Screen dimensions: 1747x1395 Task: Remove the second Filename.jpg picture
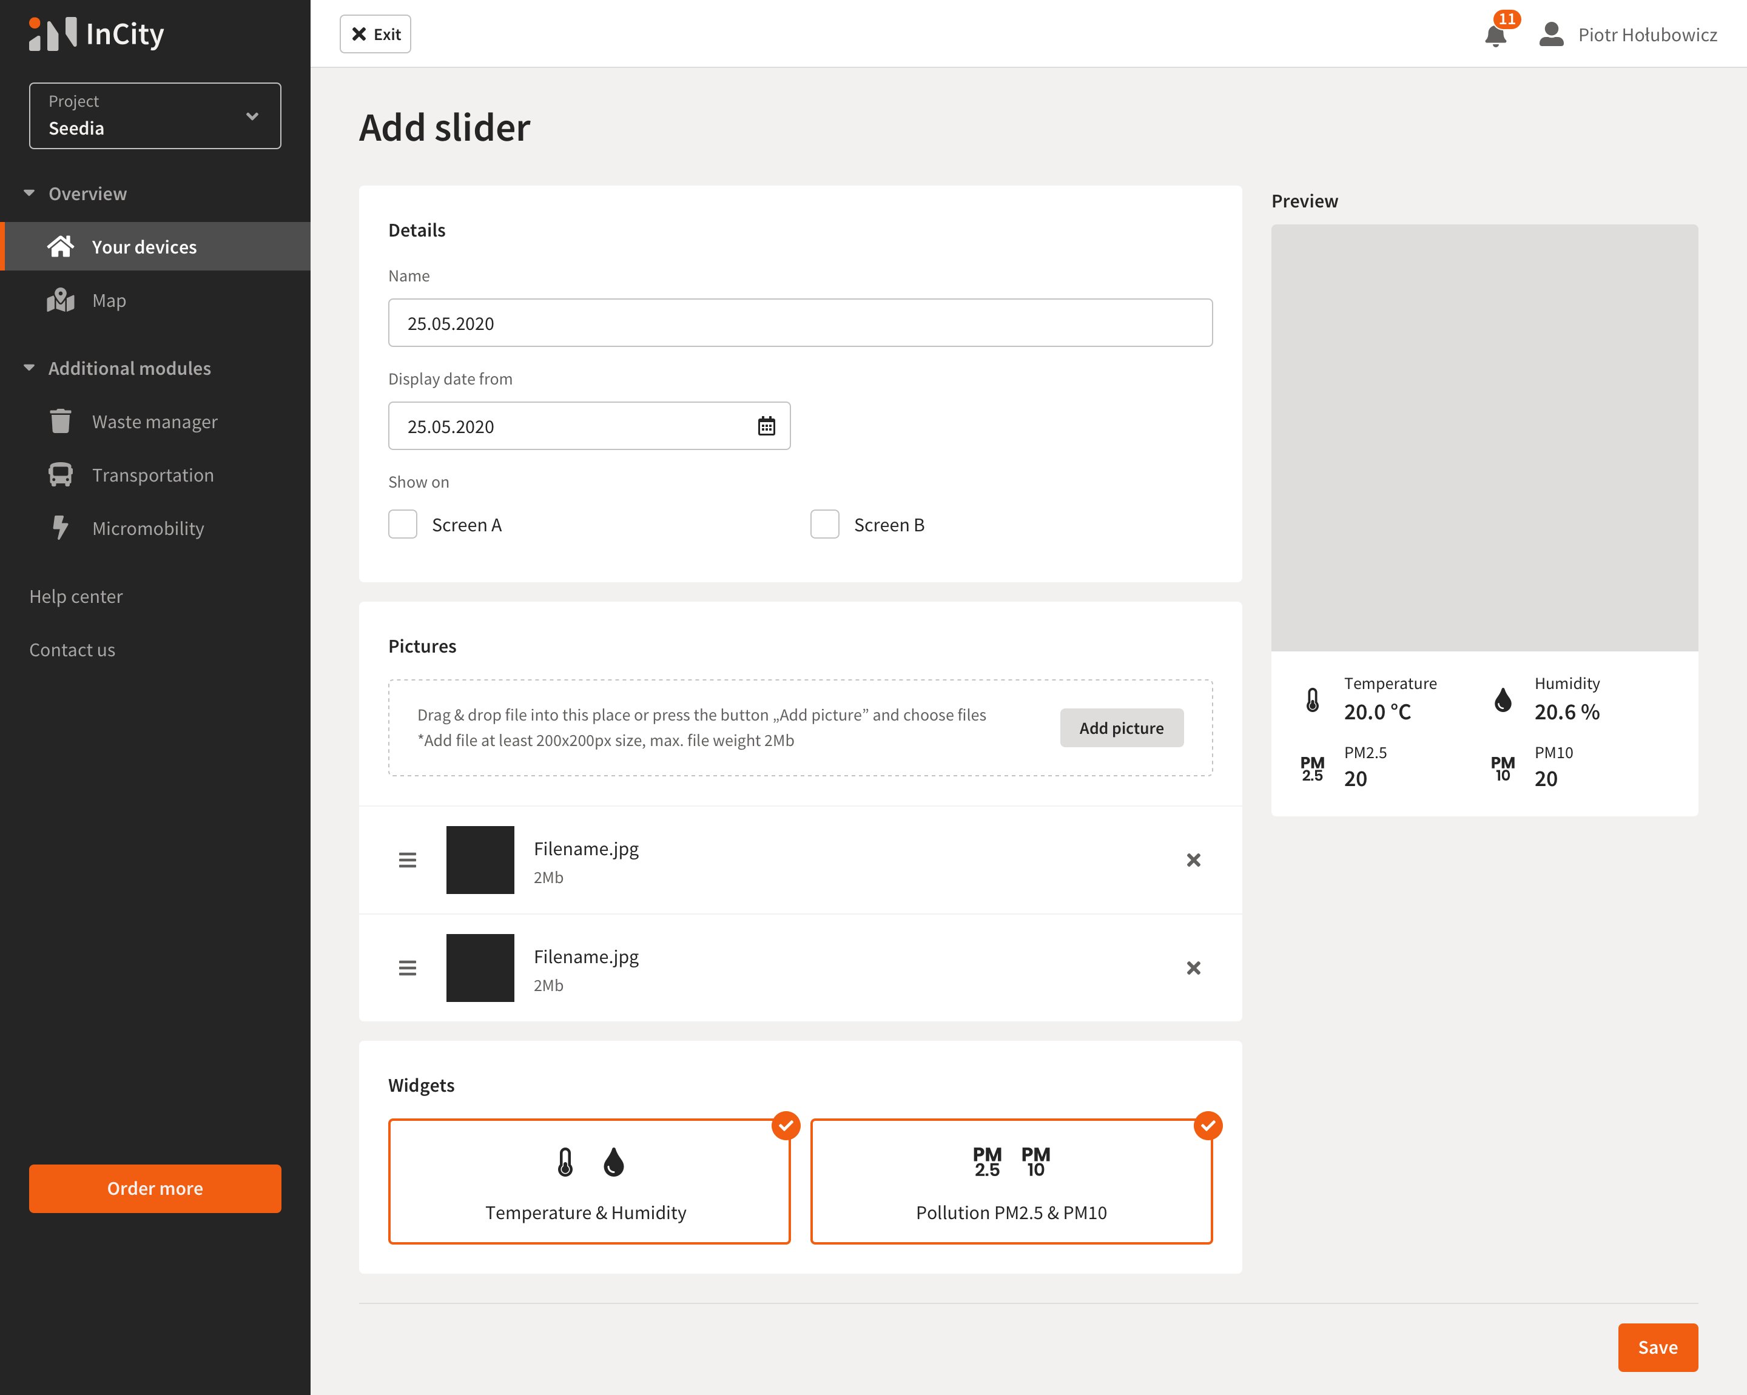tap(1193, 967)
